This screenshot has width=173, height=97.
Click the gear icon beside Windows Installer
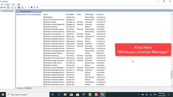point(44,65)
